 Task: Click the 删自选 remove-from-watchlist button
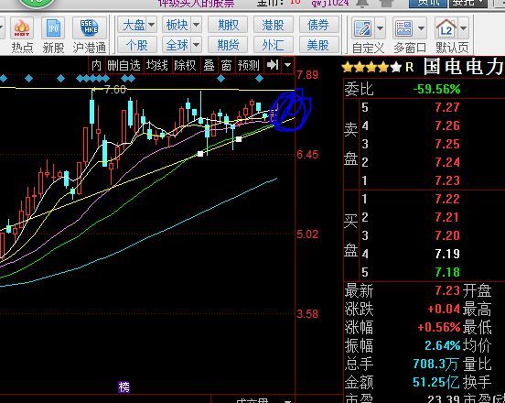click(x=124, y=65)
